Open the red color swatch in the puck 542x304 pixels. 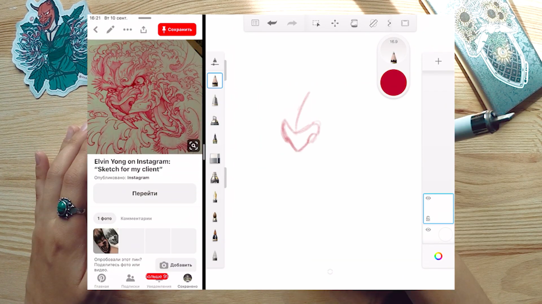tap(393, 82)
